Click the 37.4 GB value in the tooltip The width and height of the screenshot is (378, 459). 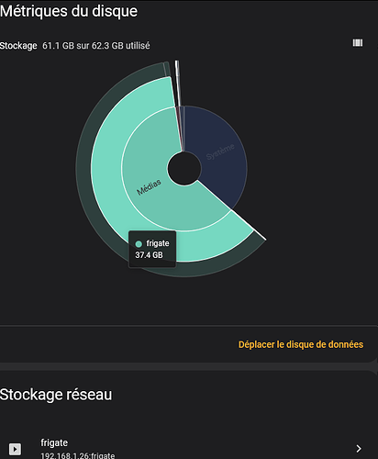pos(149,255)
